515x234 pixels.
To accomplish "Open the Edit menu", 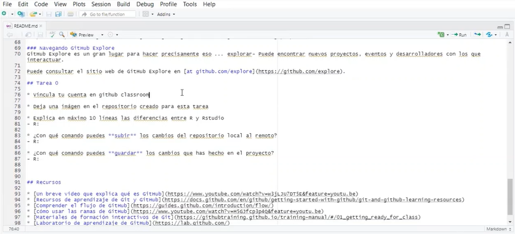I will coord(23,4).
